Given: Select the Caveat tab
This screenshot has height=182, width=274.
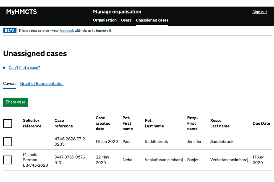Looking at the screenshot, I should click(9, 84).
